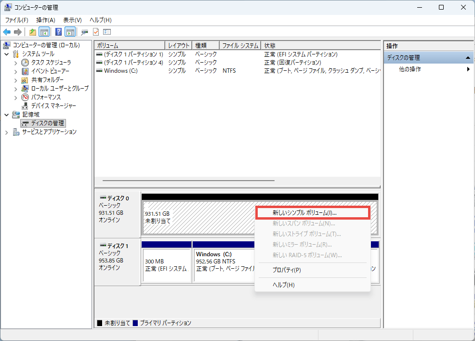Toggle the Show/Hide Console Tree icon
This screenshot has width=475, height=341.
(44, 32)
